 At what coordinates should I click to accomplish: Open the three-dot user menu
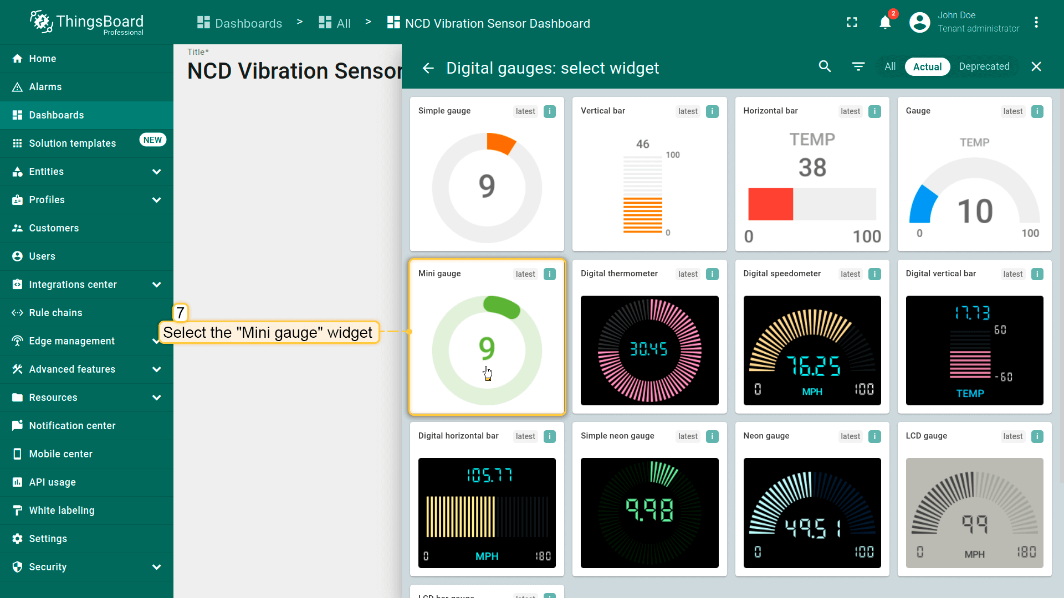point(1036,23)
